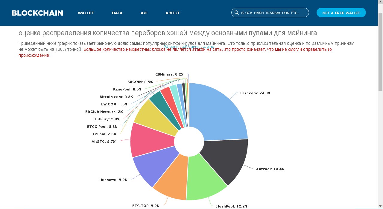Click the ViaBTC: 9.7% label

point(104,142)
